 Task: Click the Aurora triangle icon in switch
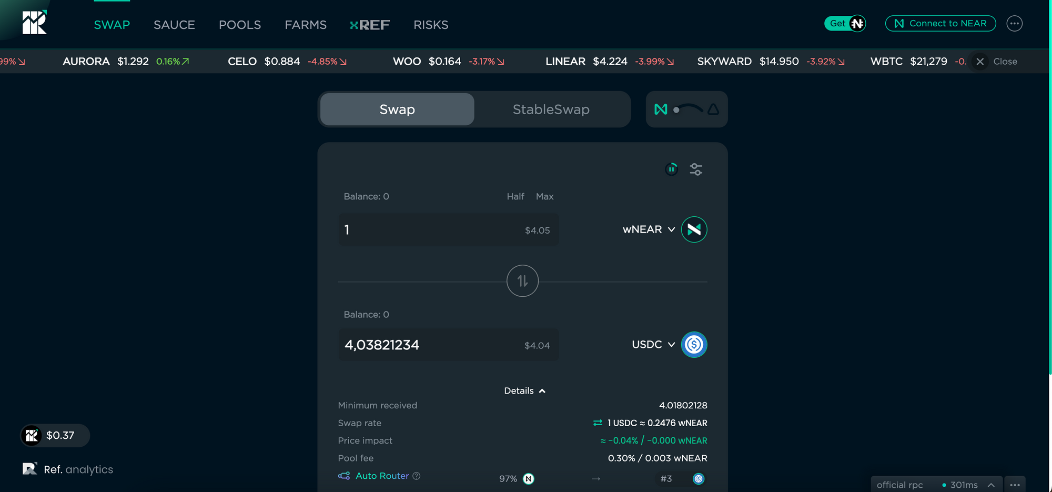713,109
